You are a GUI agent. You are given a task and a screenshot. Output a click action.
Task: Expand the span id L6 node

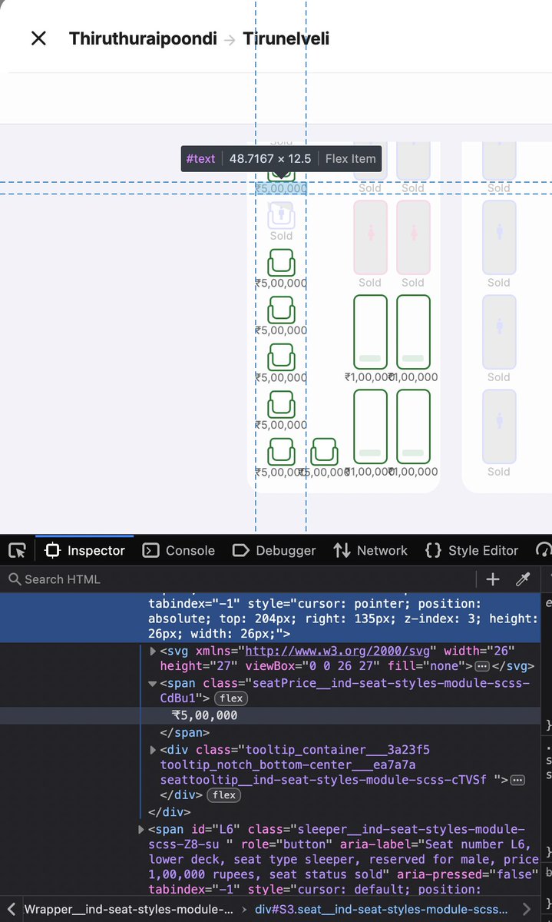click(x=141, y=829)
